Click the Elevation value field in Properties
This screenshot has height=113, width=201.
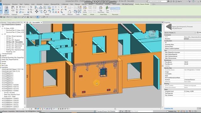click(x=193, y=39)
